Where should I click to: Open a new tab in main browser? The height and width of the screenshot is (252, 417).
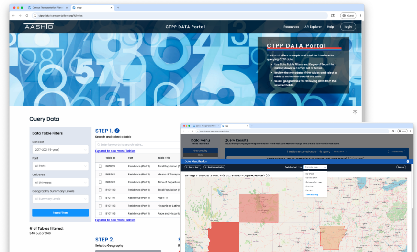pyautogui.click(x=118, y=8)
